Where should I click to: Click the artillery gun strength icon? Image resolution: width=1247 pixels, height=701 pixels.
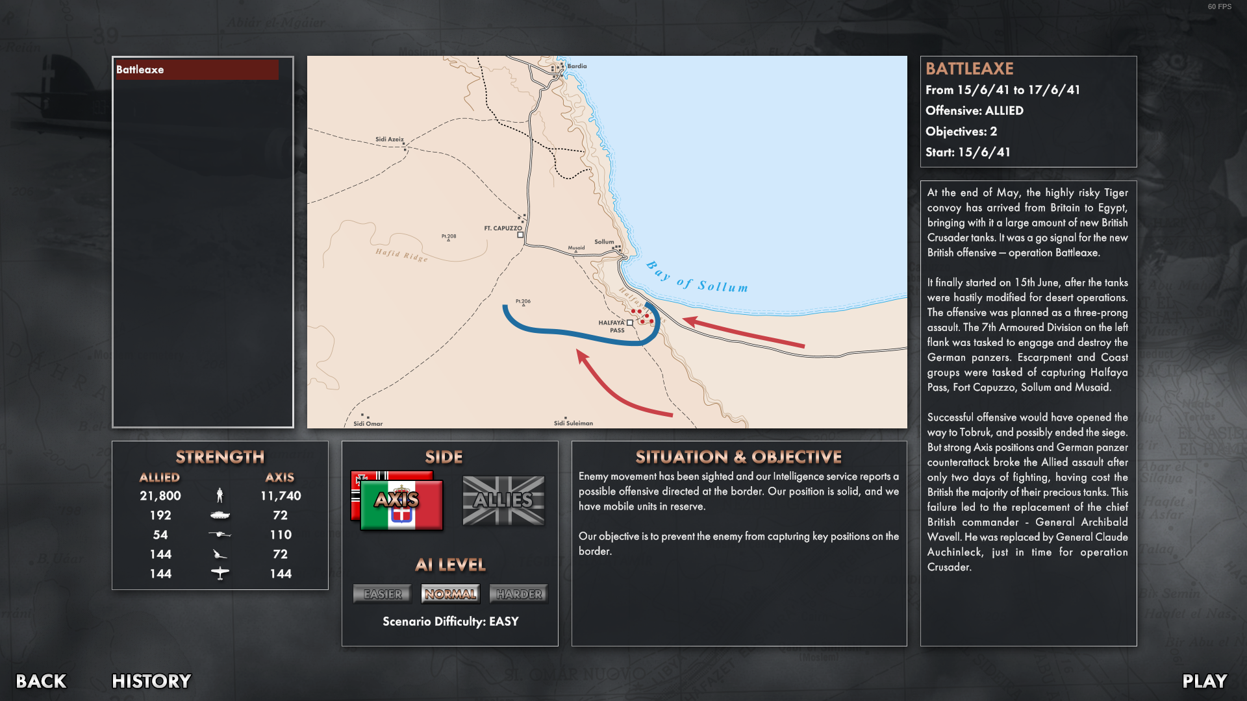[220, 554]
